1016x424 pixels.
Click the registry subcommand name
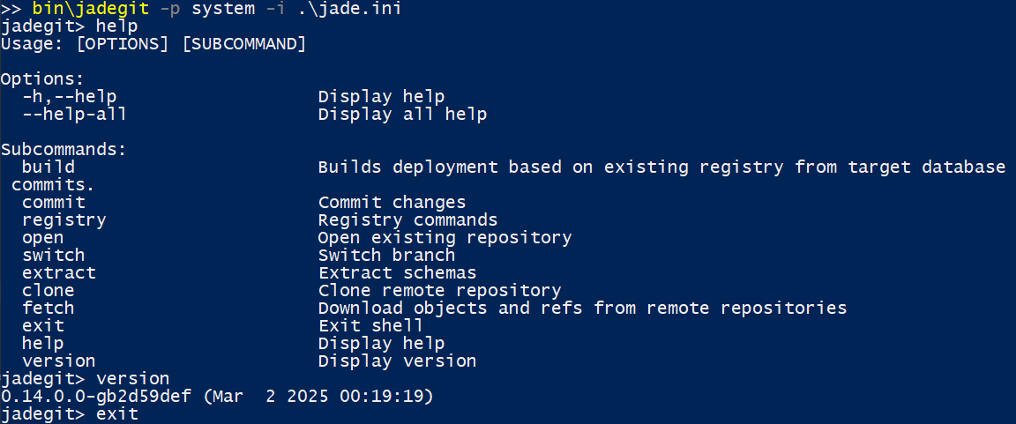64,220
